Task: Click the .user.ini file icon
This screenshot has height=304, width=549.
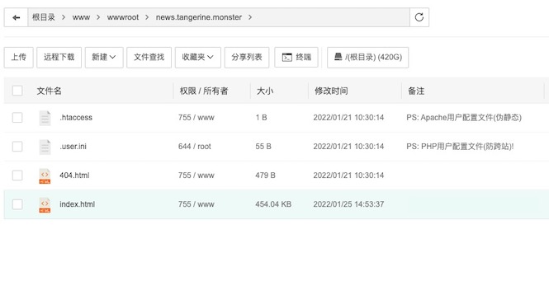Action: pyautogui.click(x=45, y=147)
